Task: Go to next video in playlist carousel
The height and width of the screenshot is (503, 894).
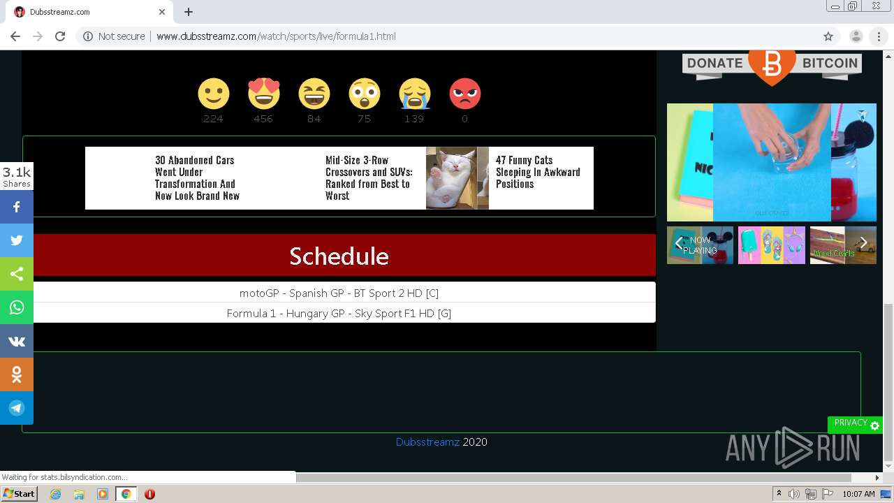Action: (864, 243)
